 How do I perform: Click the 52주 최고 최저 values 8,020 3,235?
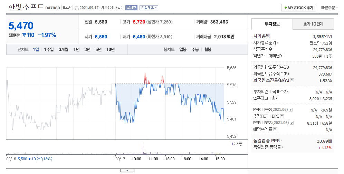pos(321,99)
